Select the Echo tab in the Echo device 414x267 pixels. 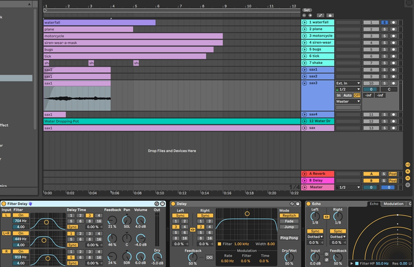374,203
